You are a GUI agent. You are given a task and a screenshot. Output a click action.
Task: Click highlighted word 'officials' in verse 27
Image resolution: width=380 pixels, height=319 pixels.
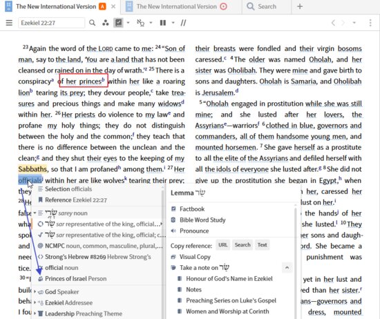[x=30, y=180]
